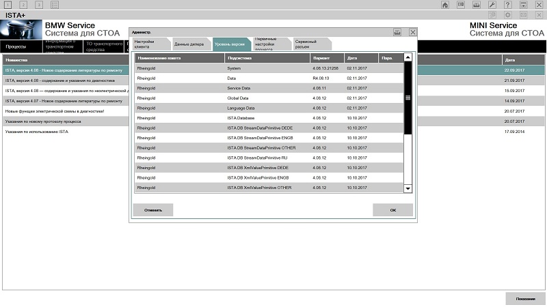
Task: Click the Показания button
Action: point(525,299)
